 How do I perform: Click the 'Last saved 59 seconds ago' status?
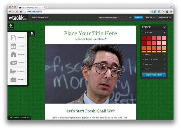pyautogui.click(x=19, y=118)
